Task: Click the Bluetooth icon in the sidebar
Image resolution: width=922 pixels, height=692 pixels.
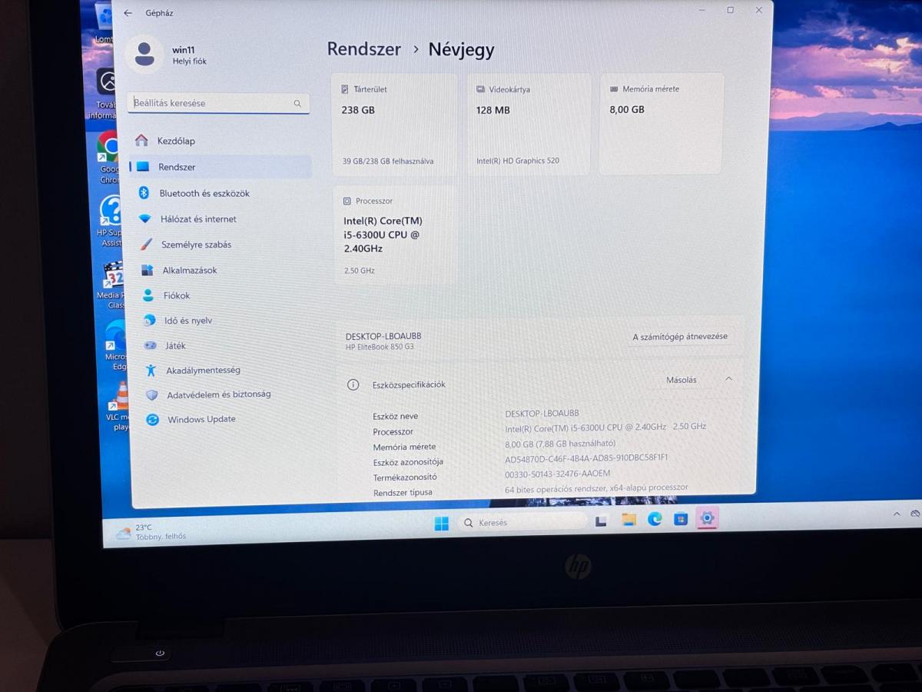Action: click(x=143, y=193)
